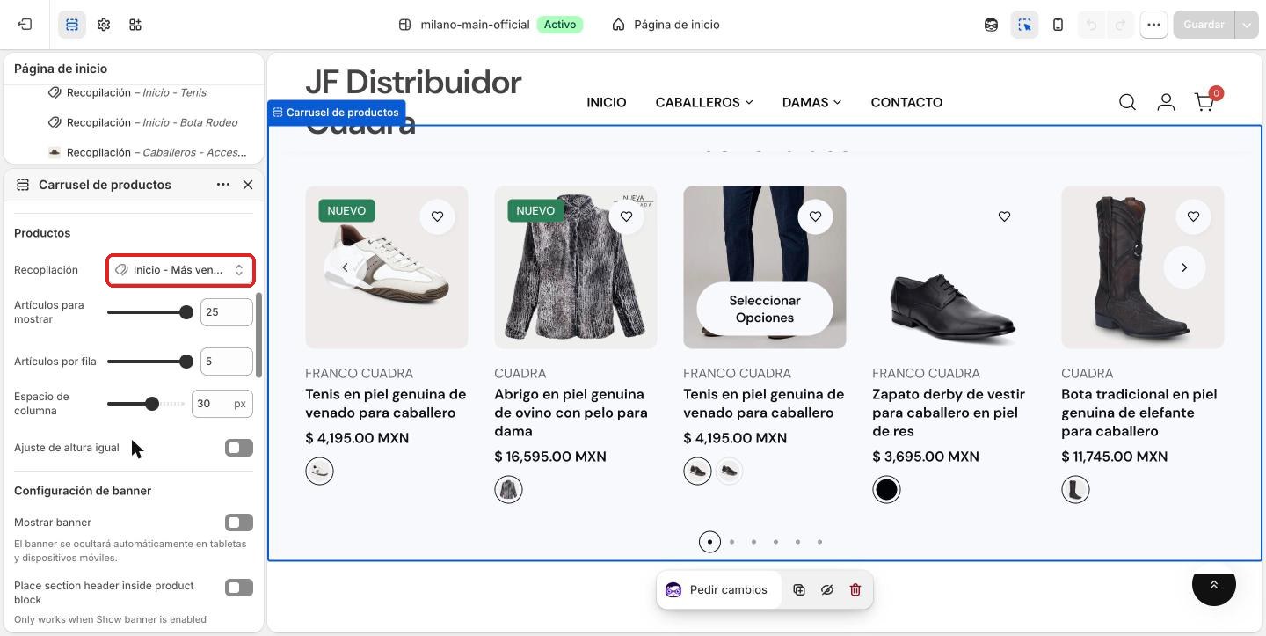Switch to mobile preview icon

(x=1058, y=25)
